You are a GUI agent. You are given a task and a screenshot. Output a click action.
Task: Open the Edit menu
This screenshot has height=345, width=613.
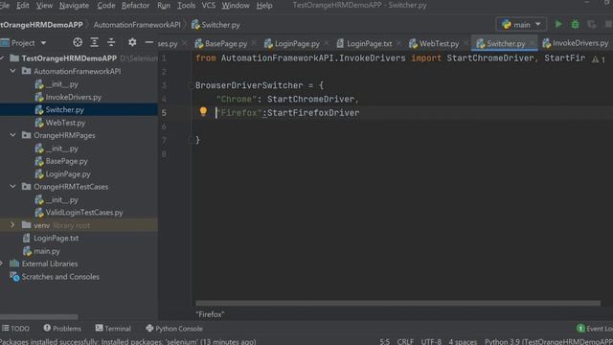(23, 5)
